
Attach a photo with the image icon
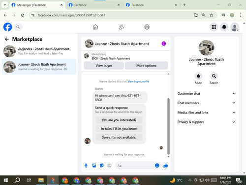coord(94,166)
